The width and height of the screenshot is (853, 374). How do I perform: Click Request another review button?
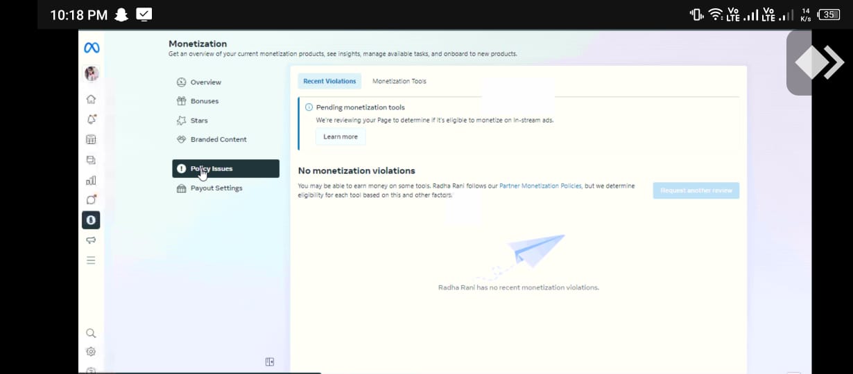pos(696,190)
